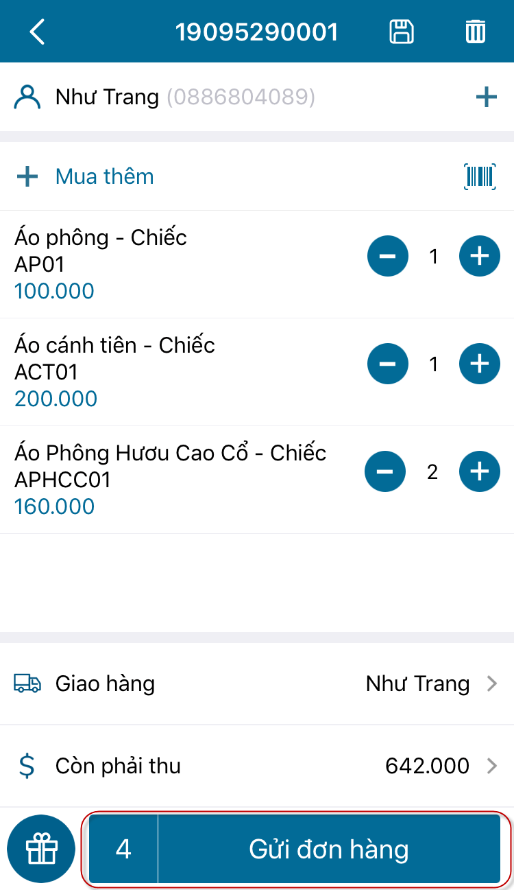Screen dimensions: 514x890
Task: Increase the Áo cánh tiên quantity
Action: tap(479, 364)
